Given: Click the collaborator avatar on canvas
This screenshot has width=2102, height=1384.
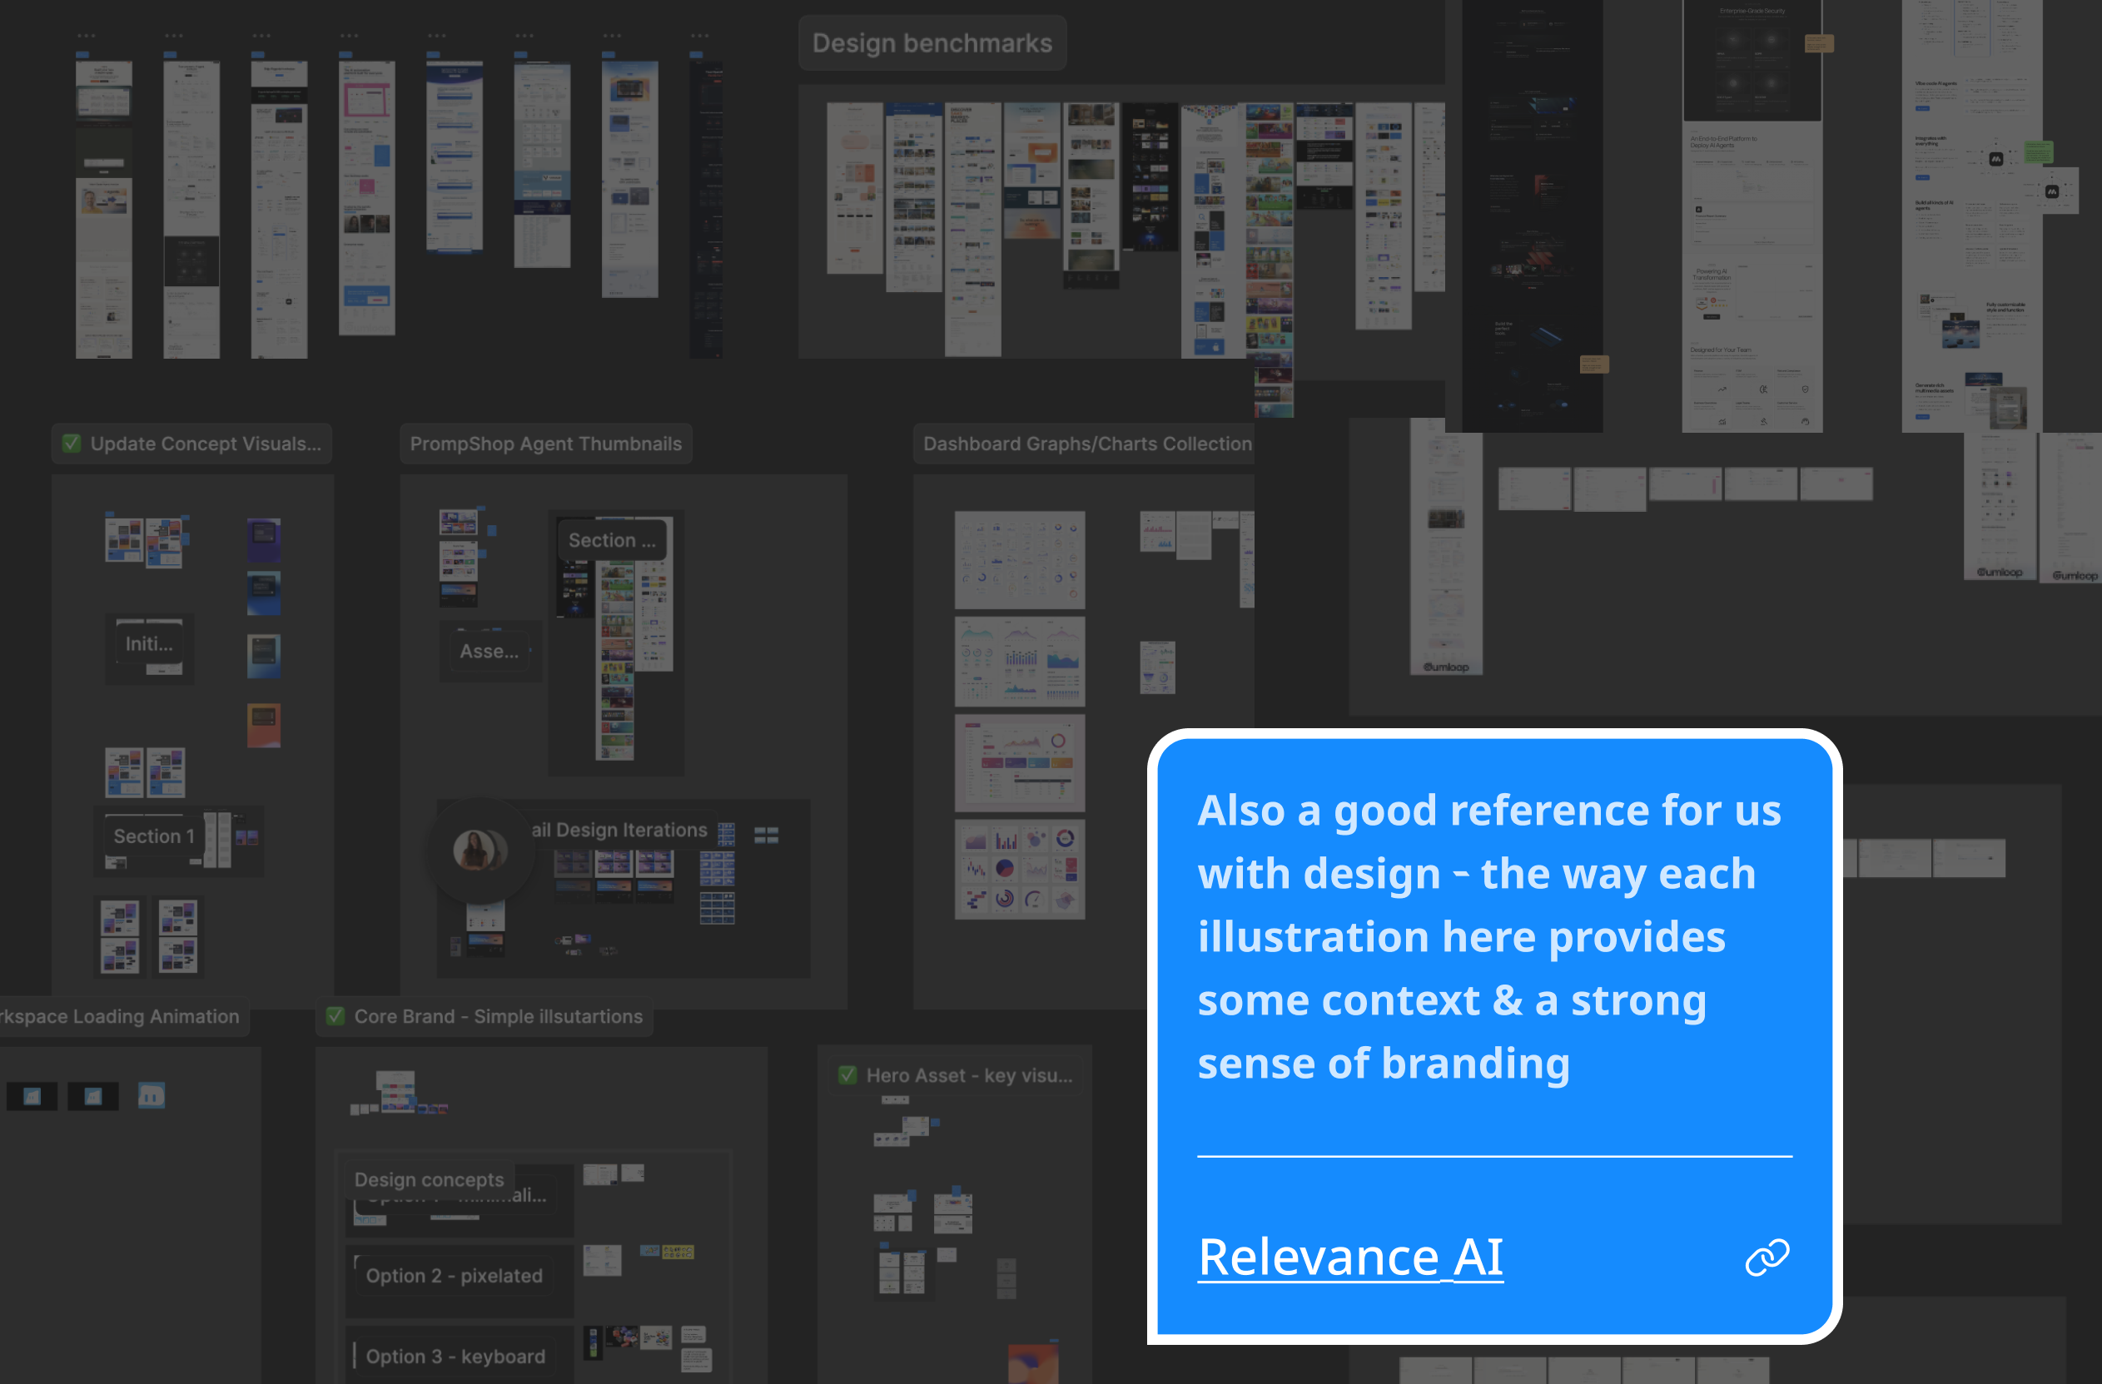Looking at the screenshot, I should coord(480,850).
